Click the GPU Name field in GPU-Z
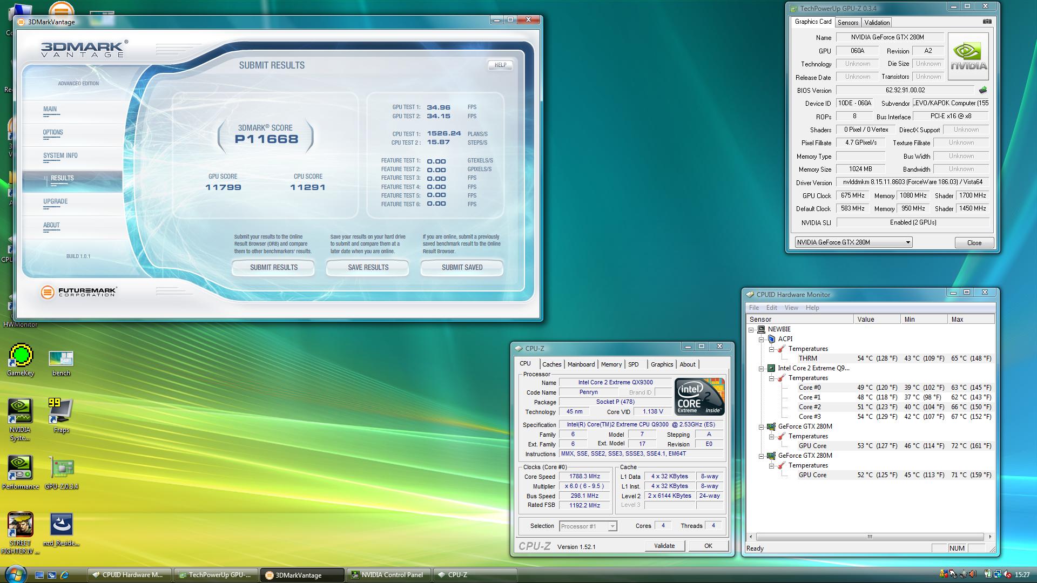1037x583 pixels. click(890, 37)
